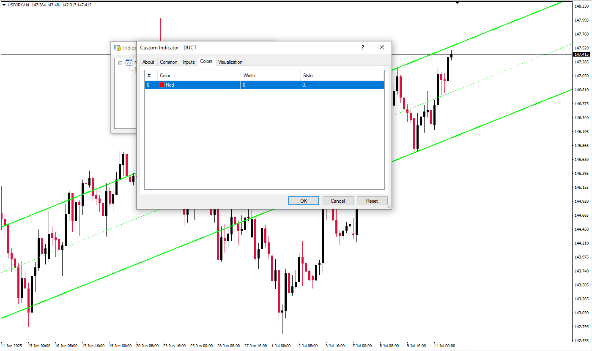Click the red color swatch in row 0
This screenshot has width=592, height=351.
coord(162,85)
